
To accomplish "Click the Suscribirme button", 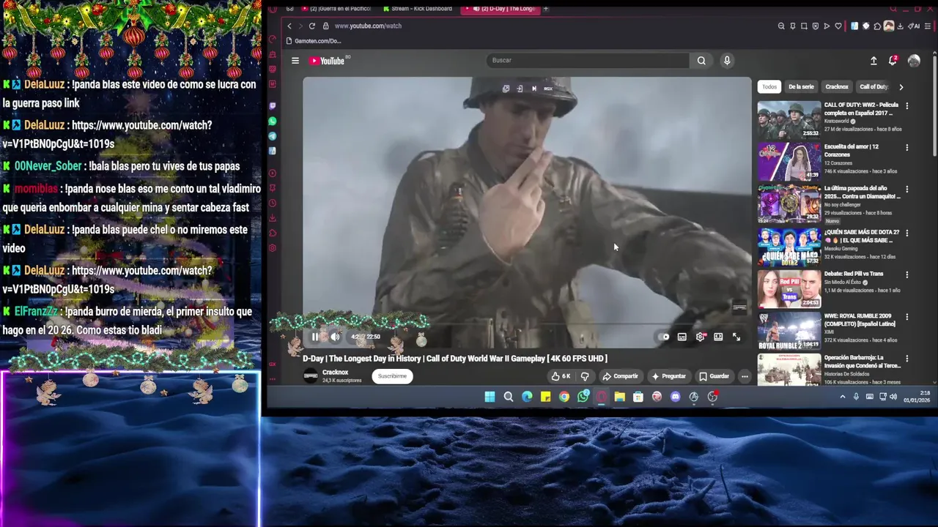I will pos(392,376).
